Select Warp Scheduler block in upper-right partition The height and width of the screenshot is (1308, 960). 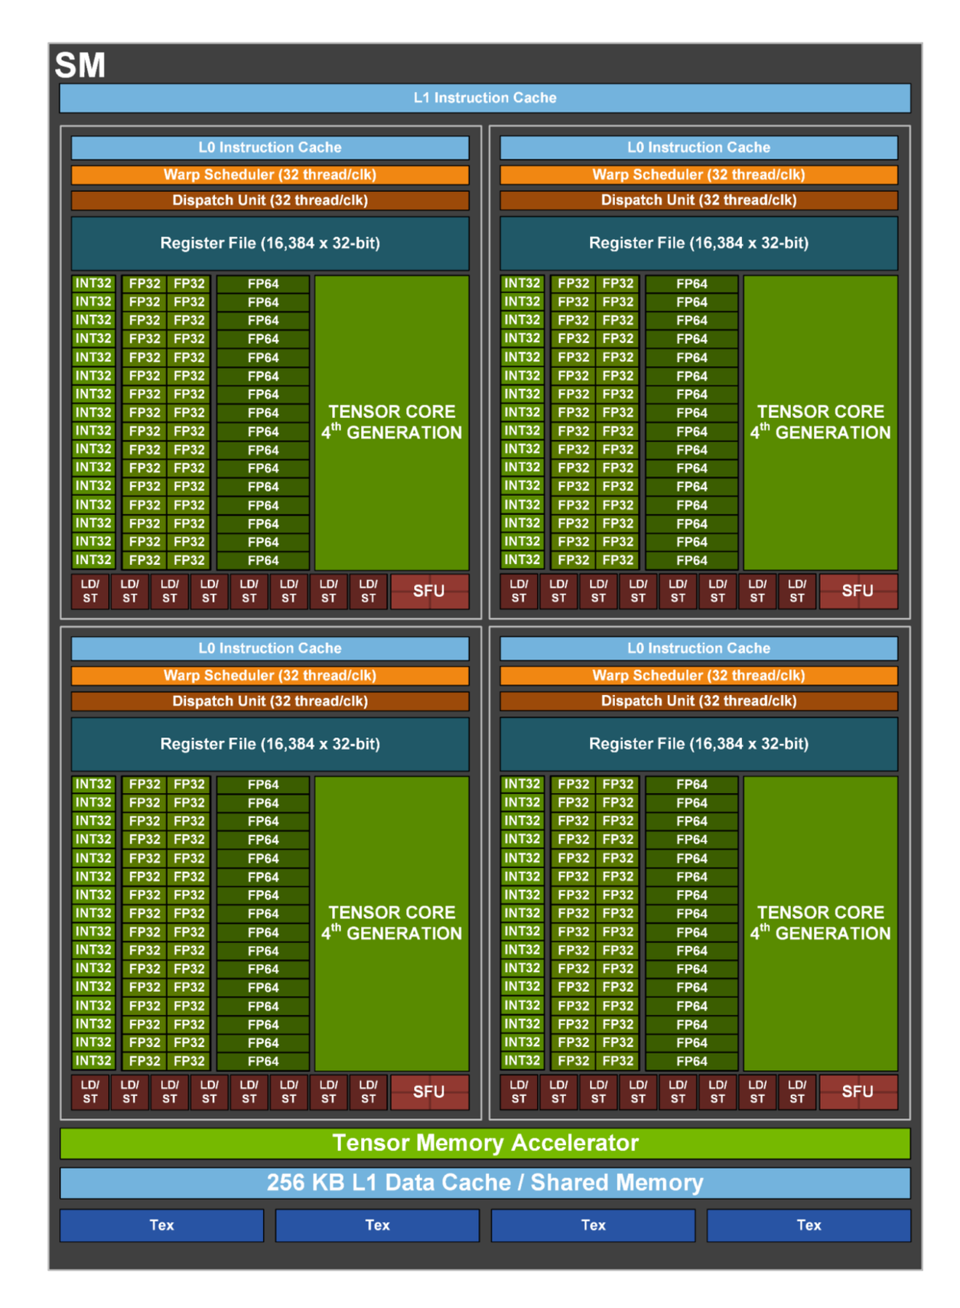698,175
